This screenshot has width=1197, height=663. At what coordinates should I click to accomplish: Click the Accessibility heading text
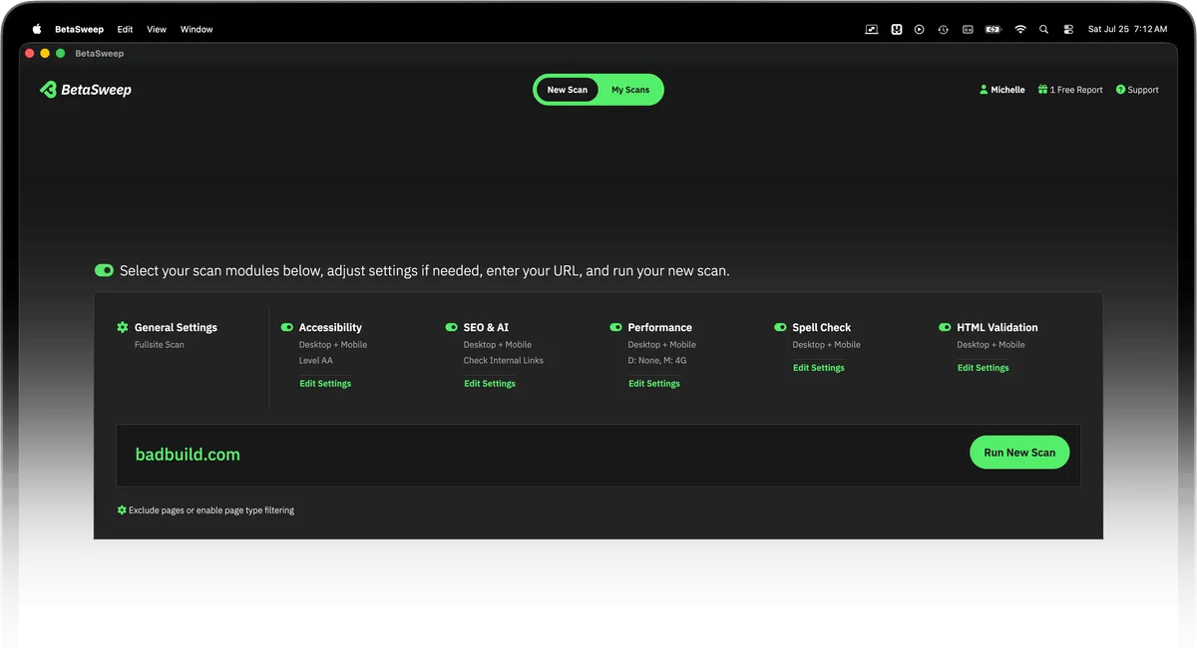click(330, 327)
